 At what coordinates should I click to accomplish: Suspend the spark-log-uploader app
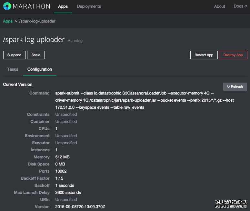14,55
